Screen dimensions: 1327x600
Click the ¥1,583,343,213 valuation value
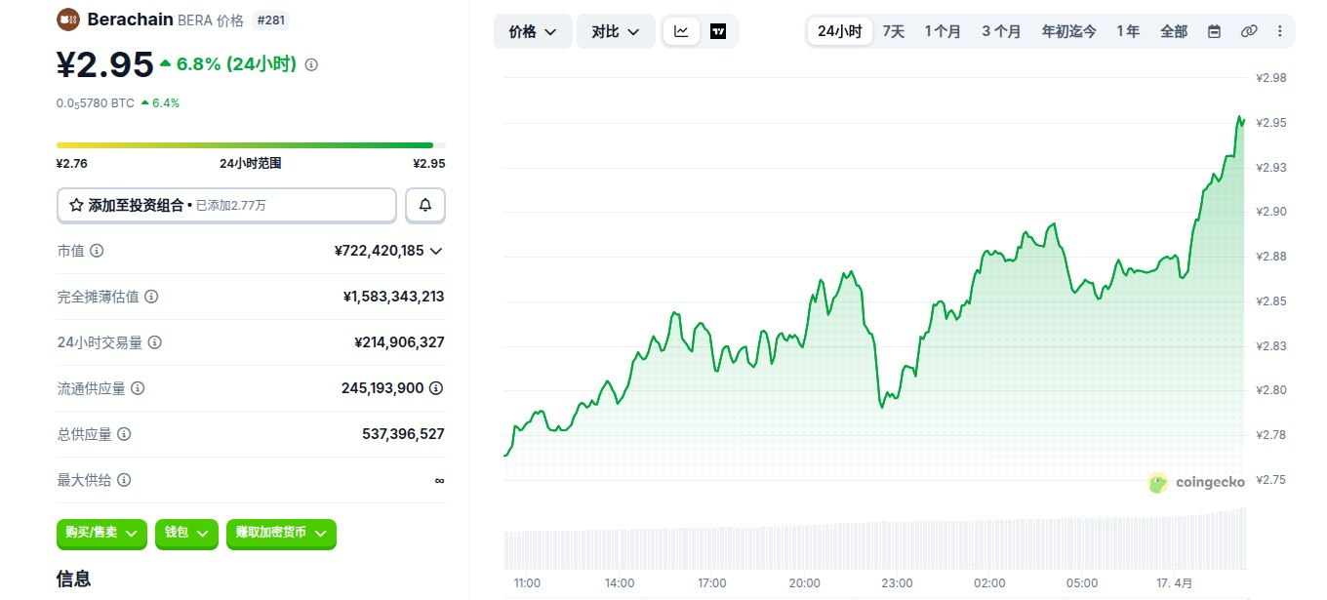[x=394, y=297]
